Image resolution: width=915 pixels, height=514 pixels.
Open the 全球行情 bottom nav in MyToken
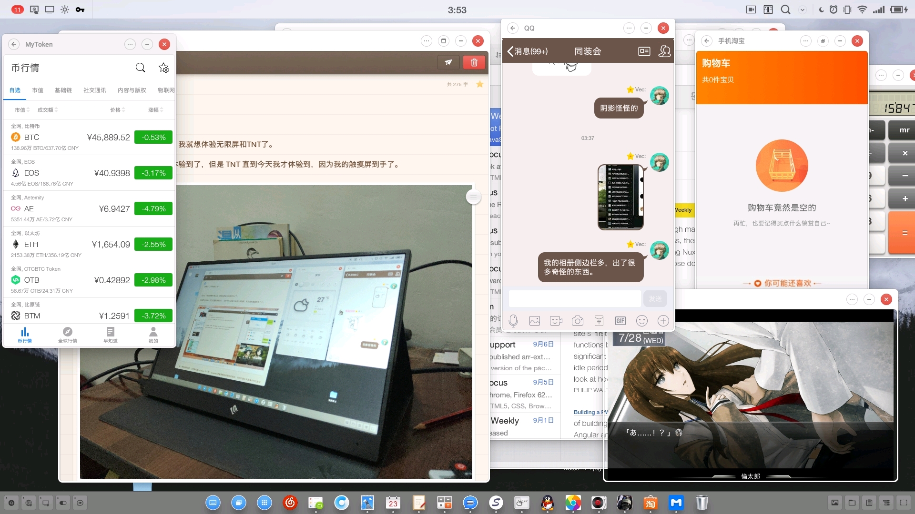point(67,335)
